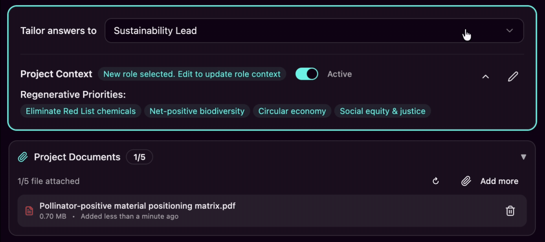Click the Social equity & justice tag

(x=382, y=111)
